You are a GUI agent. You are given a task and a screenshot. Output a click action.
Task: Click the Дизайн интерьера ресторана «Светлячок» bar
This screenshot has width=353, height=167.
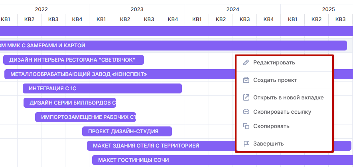tap(73, 60)
